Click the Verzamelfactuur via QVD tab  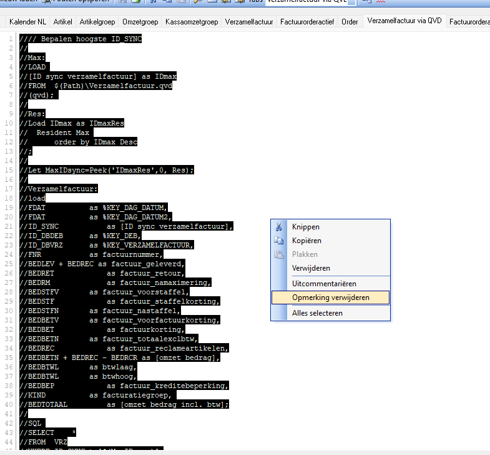point(404,21)
